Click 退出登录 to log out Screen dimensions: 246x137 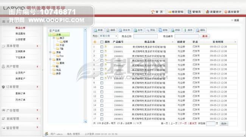point(232,12)
